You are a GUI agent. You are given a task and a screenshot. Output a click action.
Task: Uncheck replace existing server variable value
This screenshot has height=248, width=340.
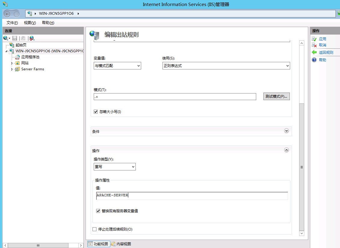pos(98,211)
